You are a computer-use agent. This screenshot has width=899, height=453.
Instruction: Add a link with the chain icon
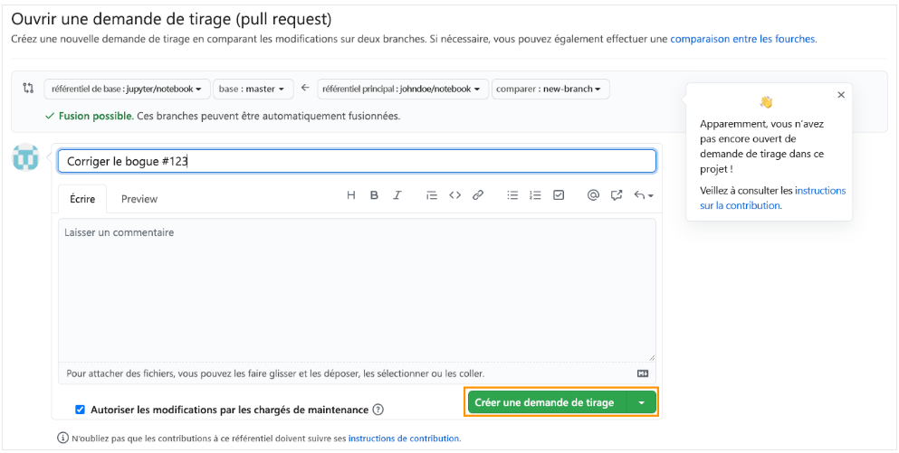tap(478, 195)
